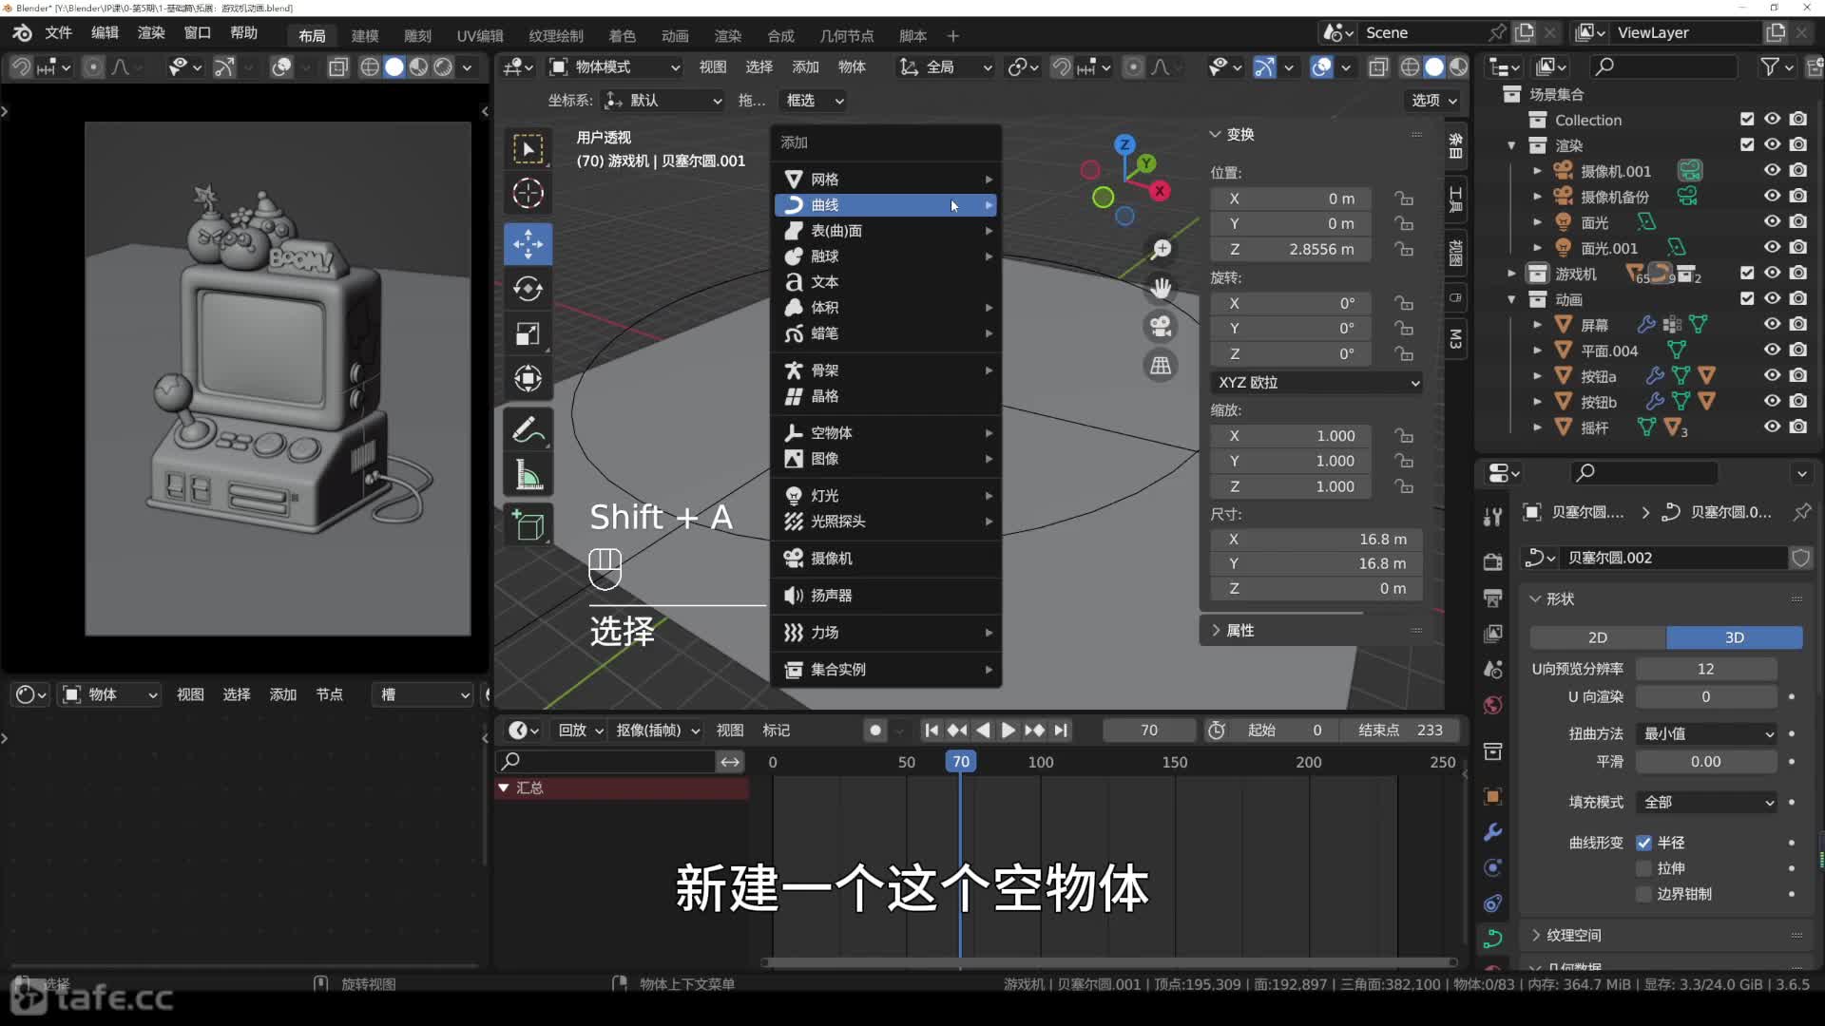1825x1026 pixels.
Task: Uncheck the 半径 curve deform checkbox
Action: (x=1643, y=843)
